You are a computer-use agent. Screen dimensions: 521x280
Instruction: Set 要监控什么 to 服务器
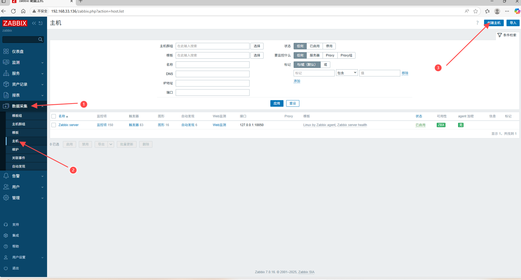315,55
